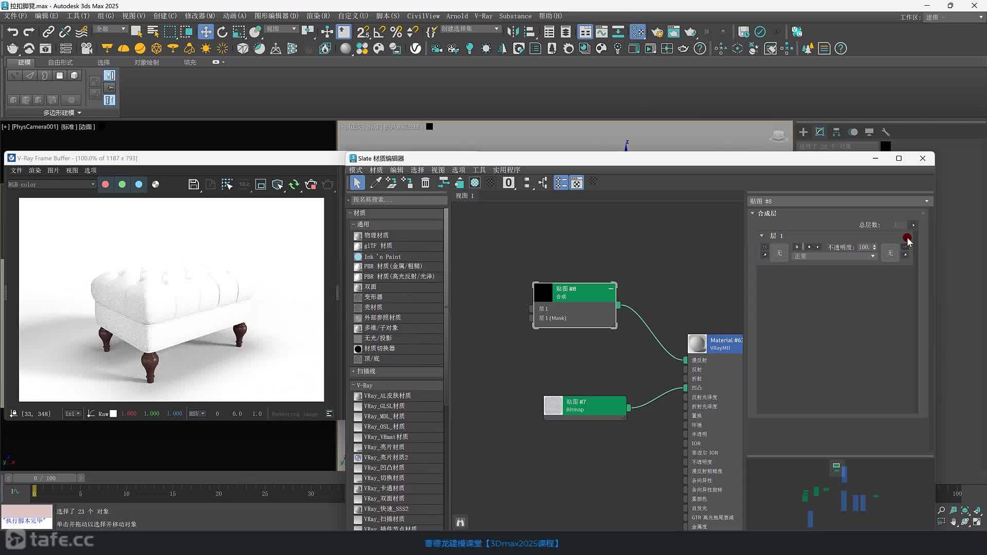Click the timeline frame slider 0/100
Screen dimensions: 987x555
coord(44,478)
